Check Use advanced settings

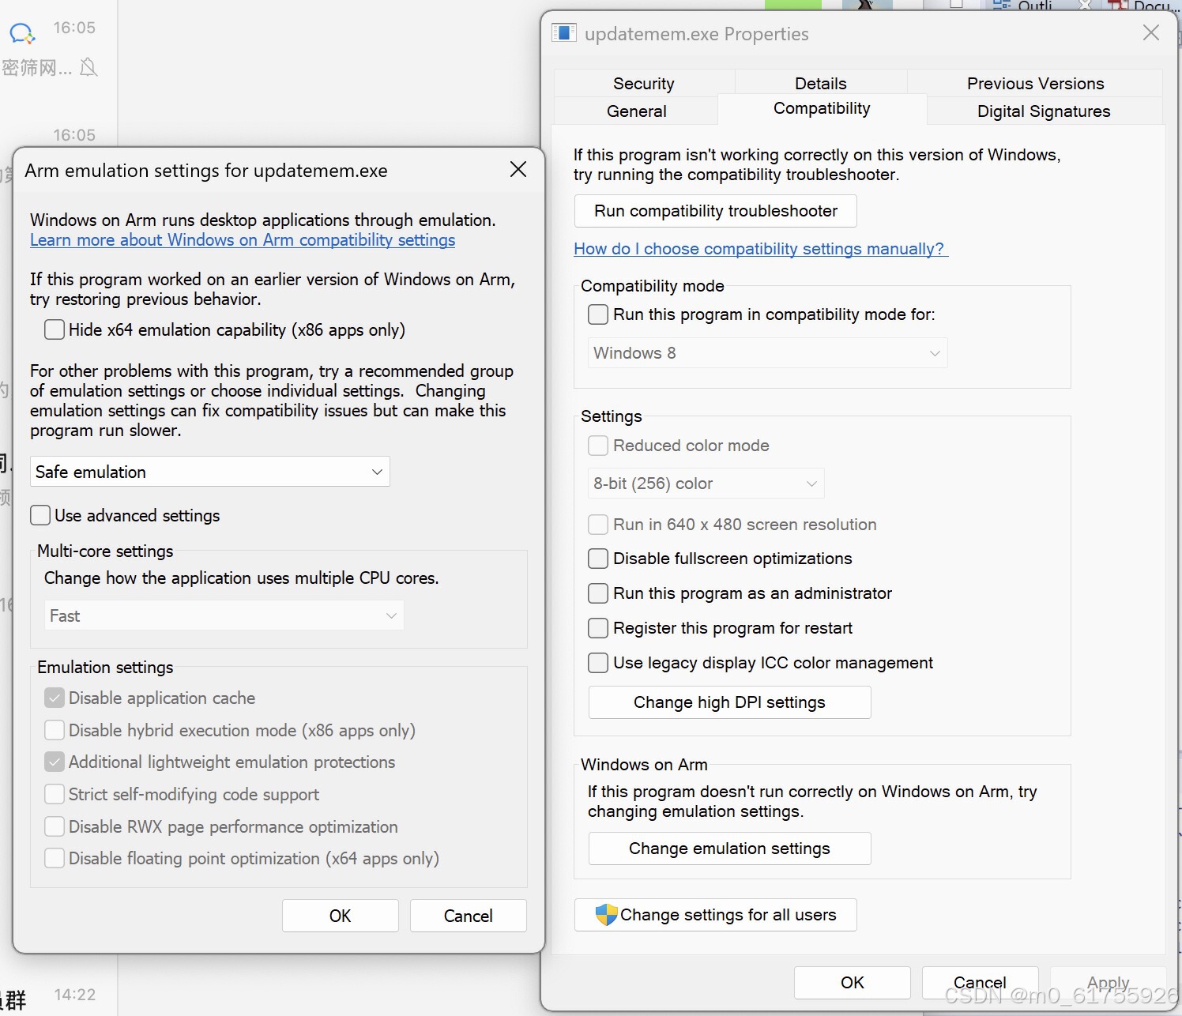pos(40,515)
